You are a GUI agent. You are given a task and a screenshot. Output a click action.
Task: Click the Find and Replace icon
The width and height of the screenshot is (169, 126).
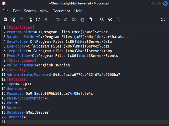[110, 19]
